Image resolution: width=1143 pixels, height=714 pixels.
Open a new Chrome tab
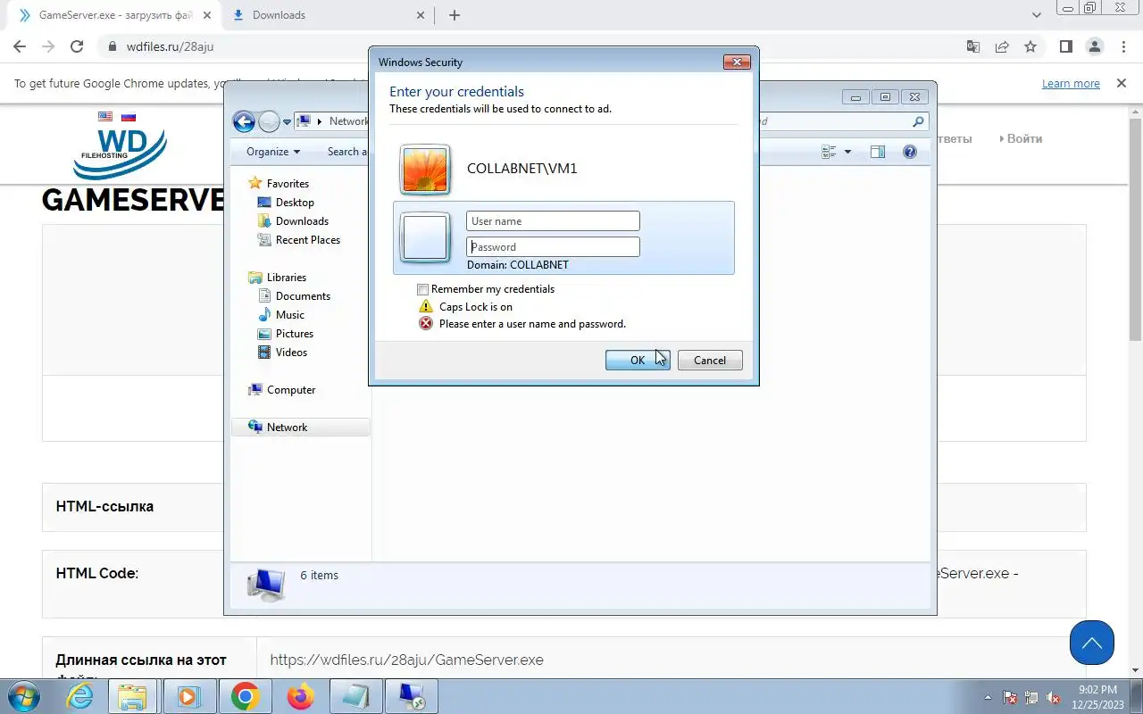click(455, 15)
